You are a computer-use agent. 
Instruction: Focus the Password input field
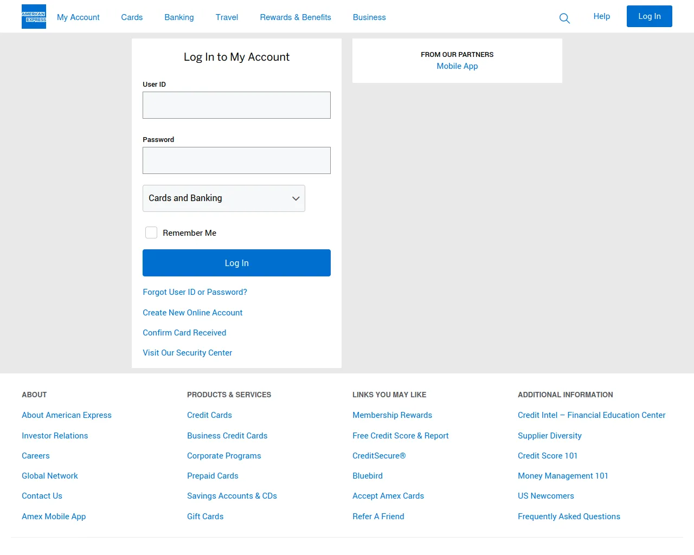[236, 160]
